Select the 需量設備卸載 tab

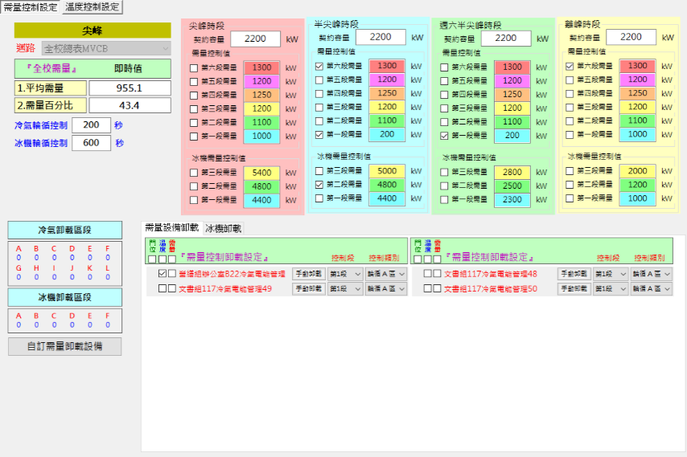pyautogui.click(x=171, y=229)
